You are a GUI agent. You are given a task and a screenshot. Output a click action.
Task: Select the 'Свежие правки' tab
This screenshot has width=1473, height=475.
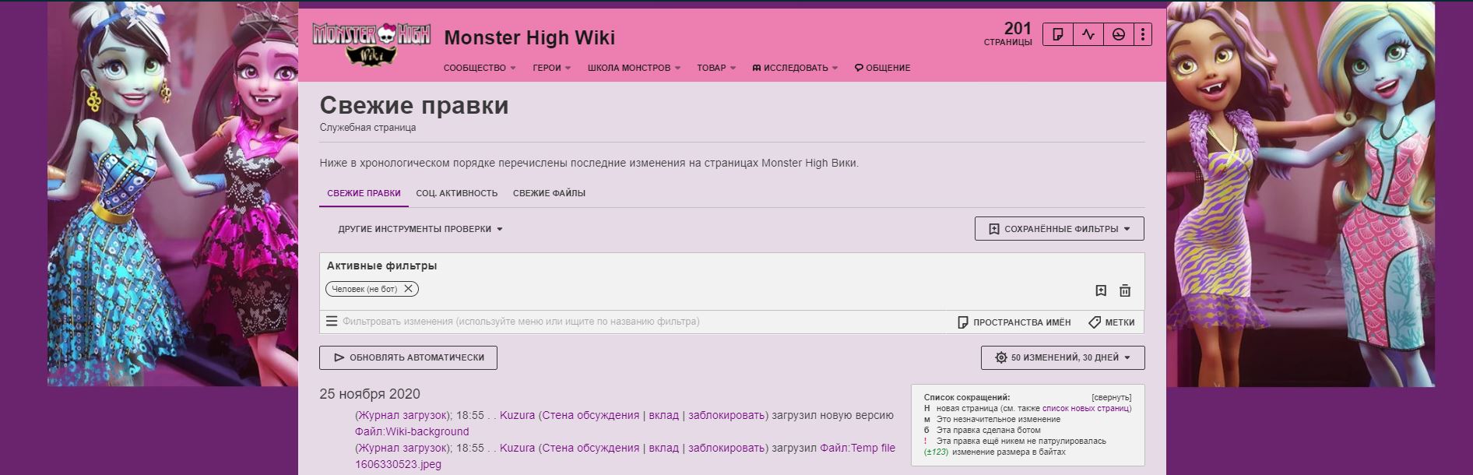[x=364, y=193]
